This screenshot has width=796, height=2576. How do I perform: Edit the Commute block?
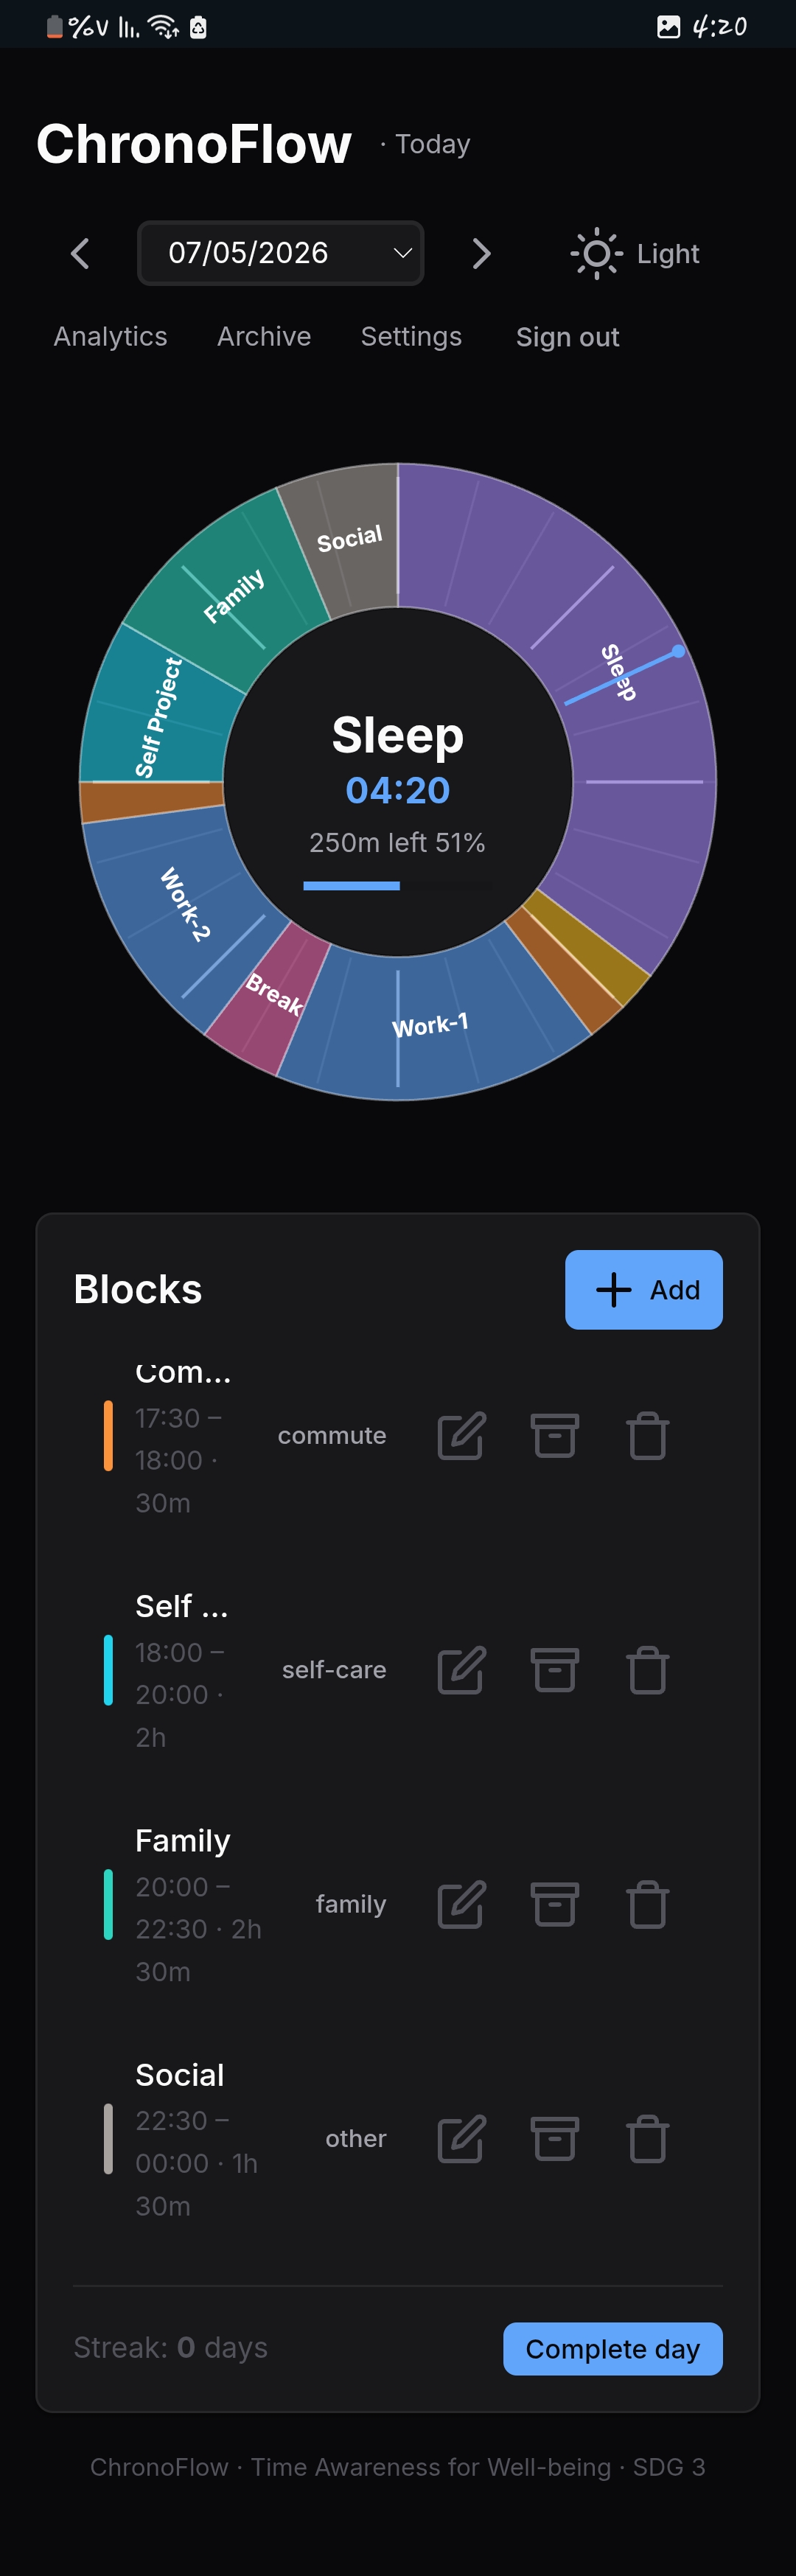click(461, 1436)
